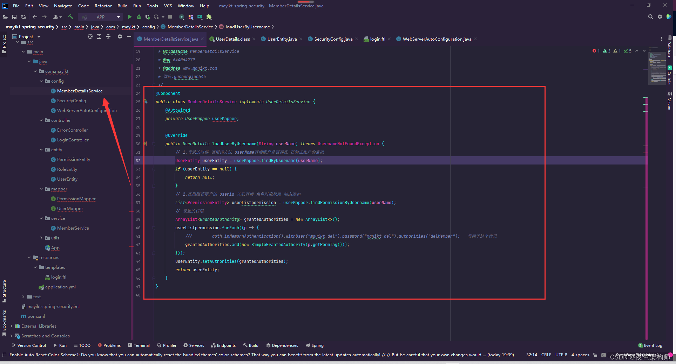Collapse the controller folder
Viewport: 676px width, 364px height.
tap(41, 120)
